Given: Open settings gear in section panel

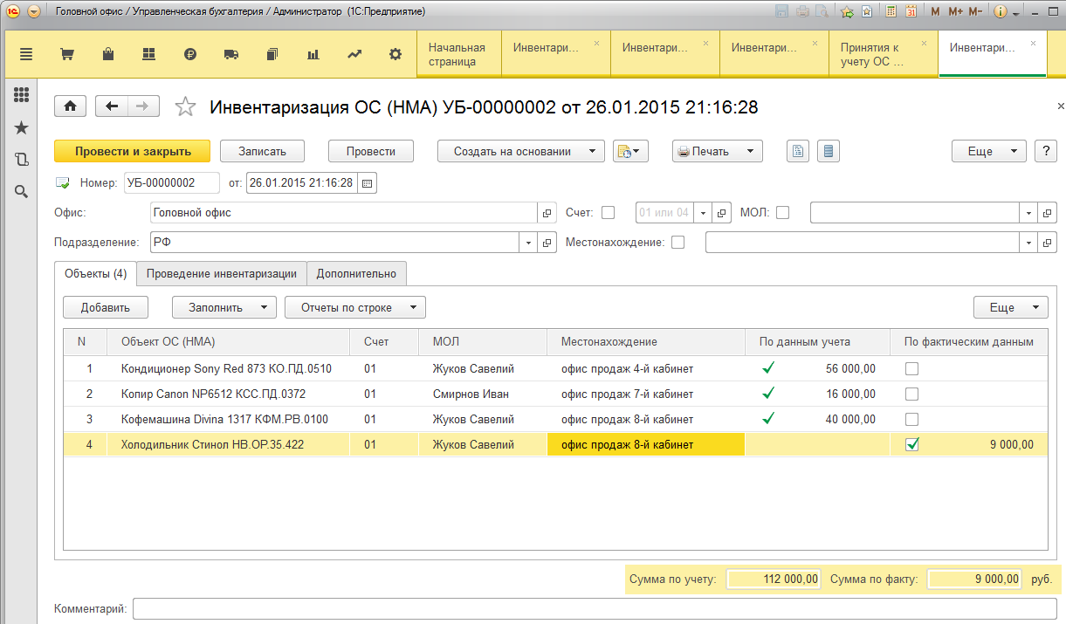Looking at the screenshot, I should pos(395,54).
